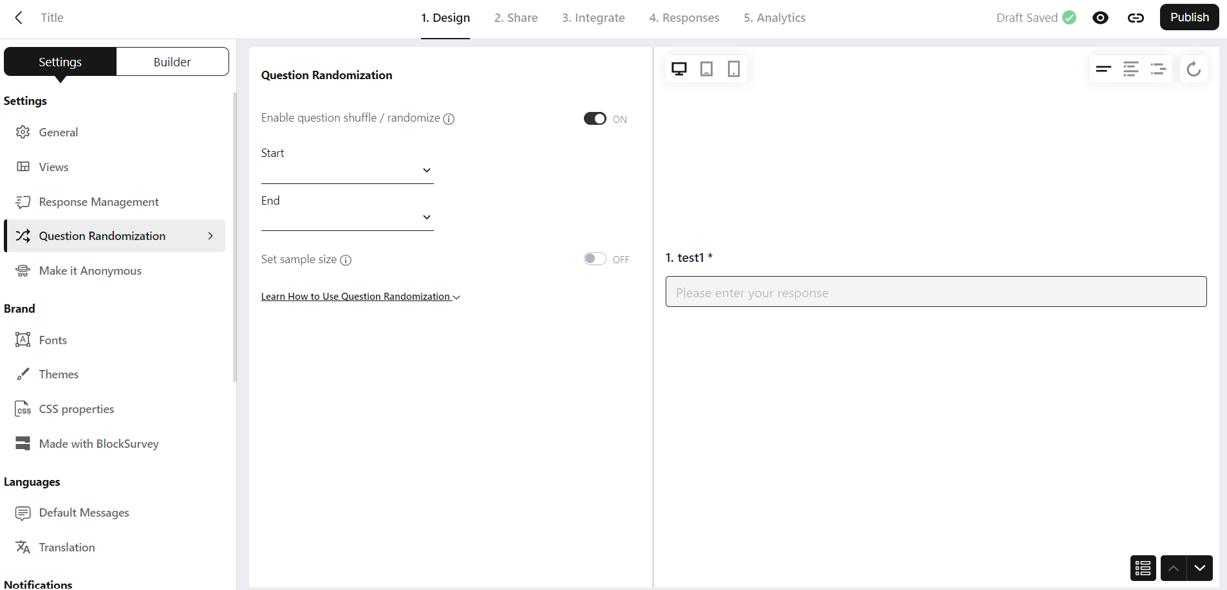Click the refresh preview icon
Screen dimensions: 1227x590
[x=1194, y=69]
